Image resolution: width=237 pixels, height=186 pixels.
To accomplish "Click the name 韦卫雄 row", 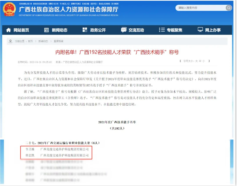I will point(57,149).
